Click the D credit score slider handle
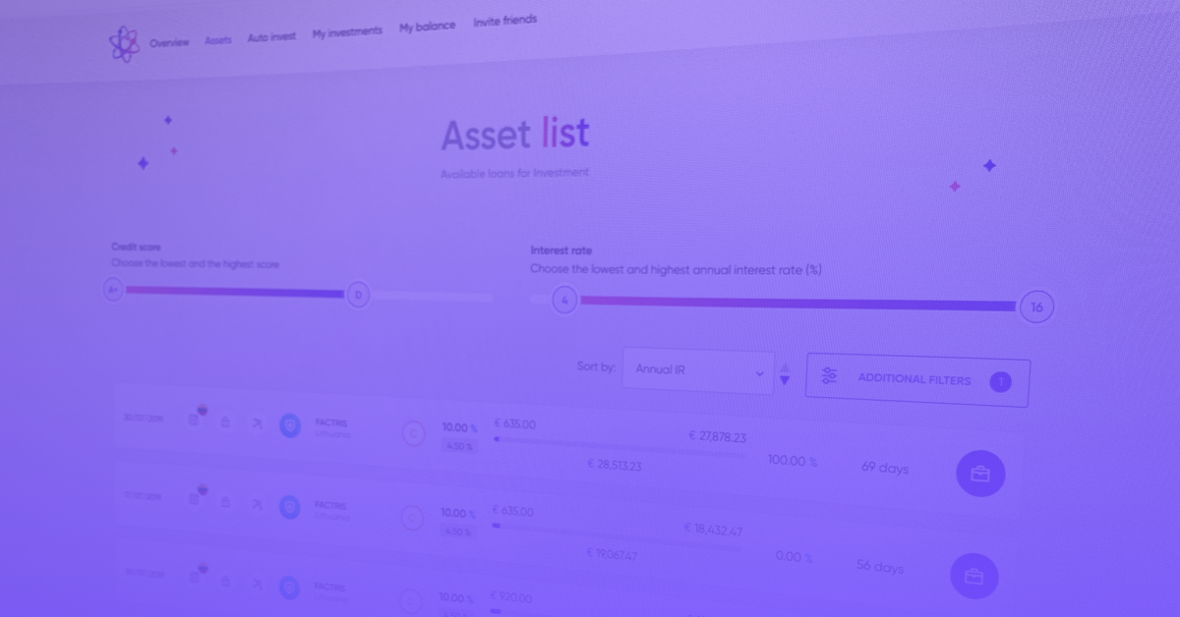The image size is (1180, 617). pos(358,294)
